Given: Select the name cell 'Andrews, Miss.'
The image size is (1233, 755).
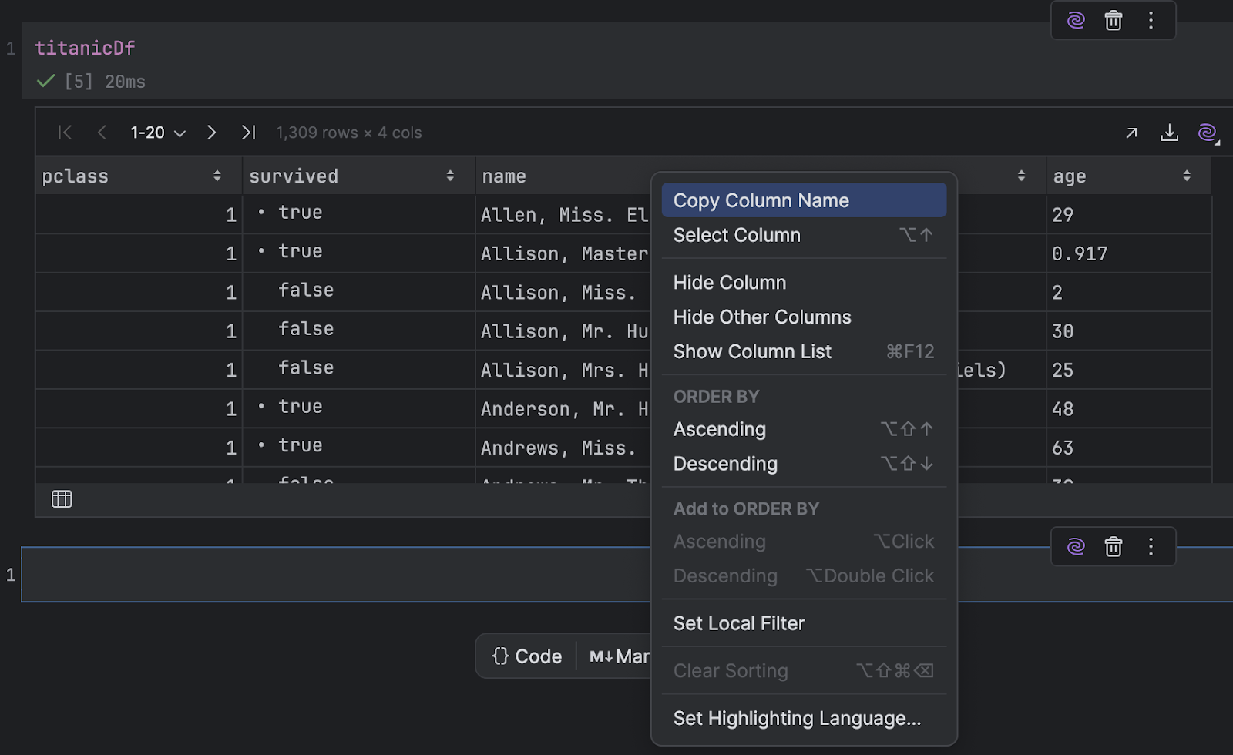Looking at the screenshot, I should pyautogui.click(x=564, y=448).
